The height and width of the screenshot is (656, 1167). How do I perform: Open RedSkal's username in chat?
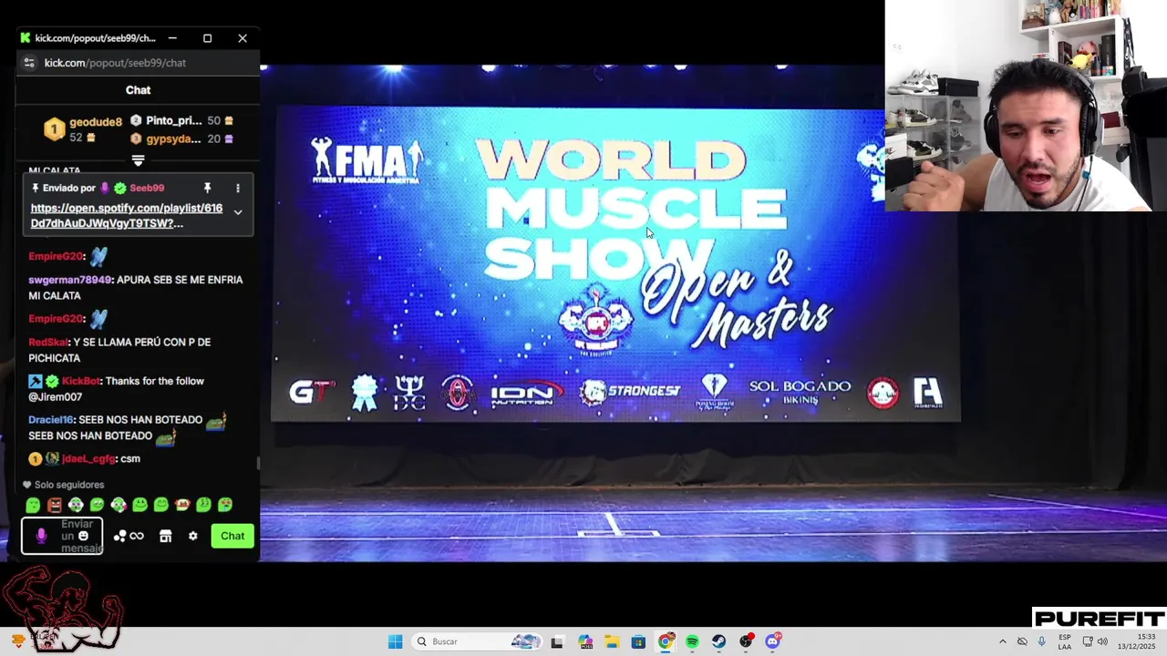pyautogui.click(x=48, y=343)
